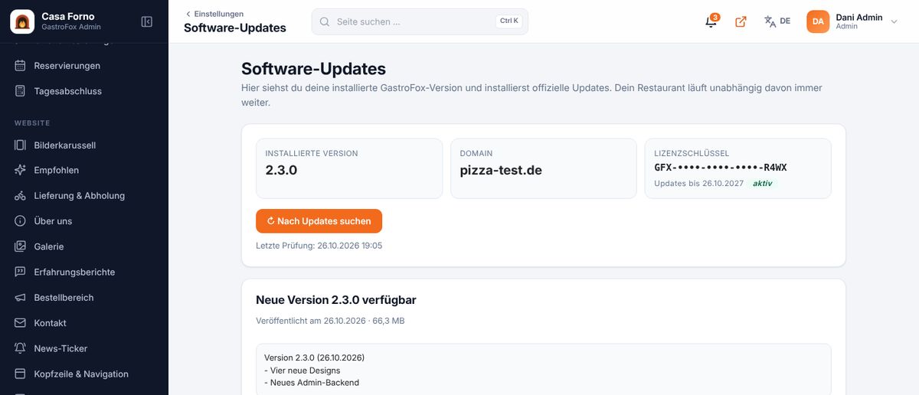The image size is (919, 395).
Task: Collapse the sidebar panel icon
Action: pyautogui.click(x=147, y=22)
